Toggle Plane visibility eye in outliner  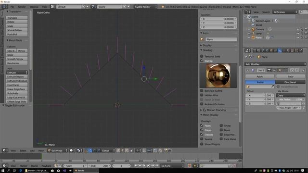tap(297, 37)
